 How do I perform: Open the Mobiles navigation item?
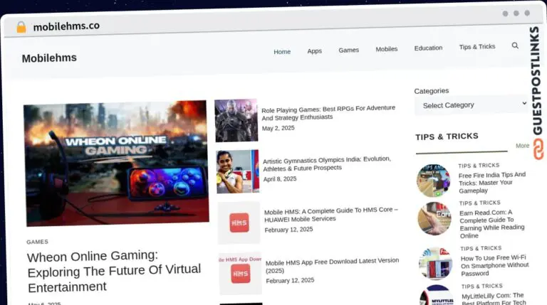click(386, 49)
